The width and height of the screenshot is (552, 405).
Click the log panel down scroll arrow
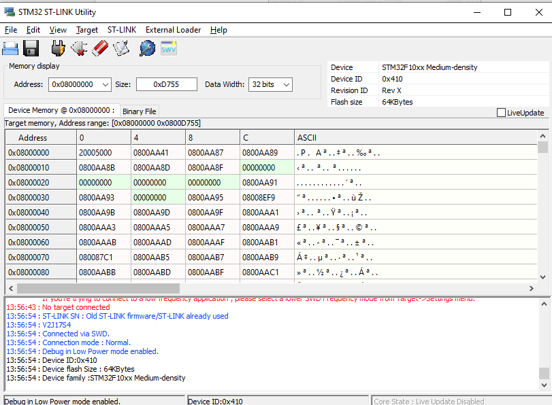[544, 385]
